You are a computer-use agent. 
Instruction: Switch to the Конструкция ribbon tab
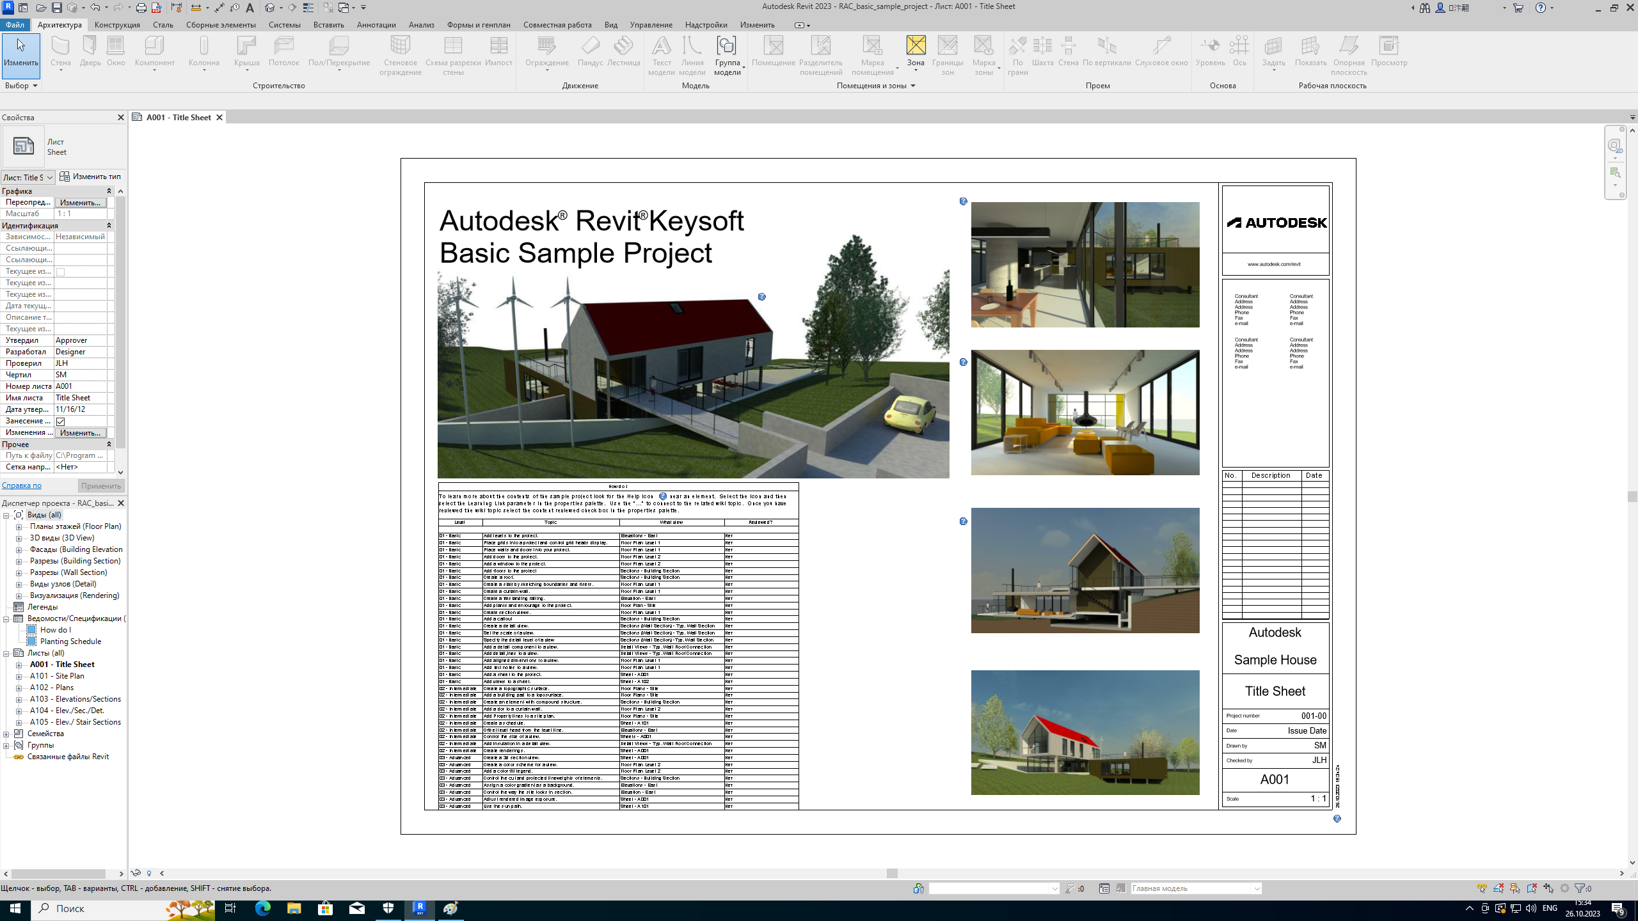pyautogui.click(x=117, y=25)
